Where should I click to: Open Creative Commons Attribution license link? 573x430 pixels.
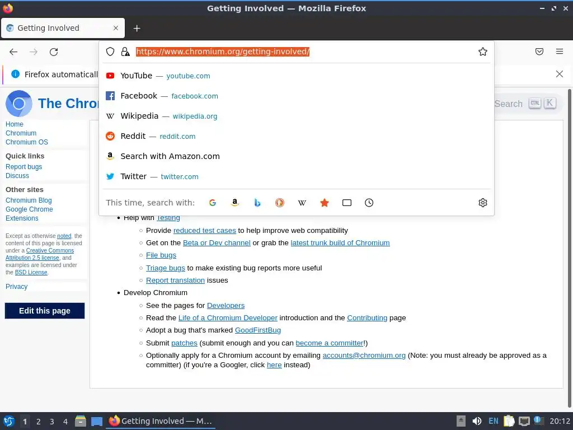(40, 254)
